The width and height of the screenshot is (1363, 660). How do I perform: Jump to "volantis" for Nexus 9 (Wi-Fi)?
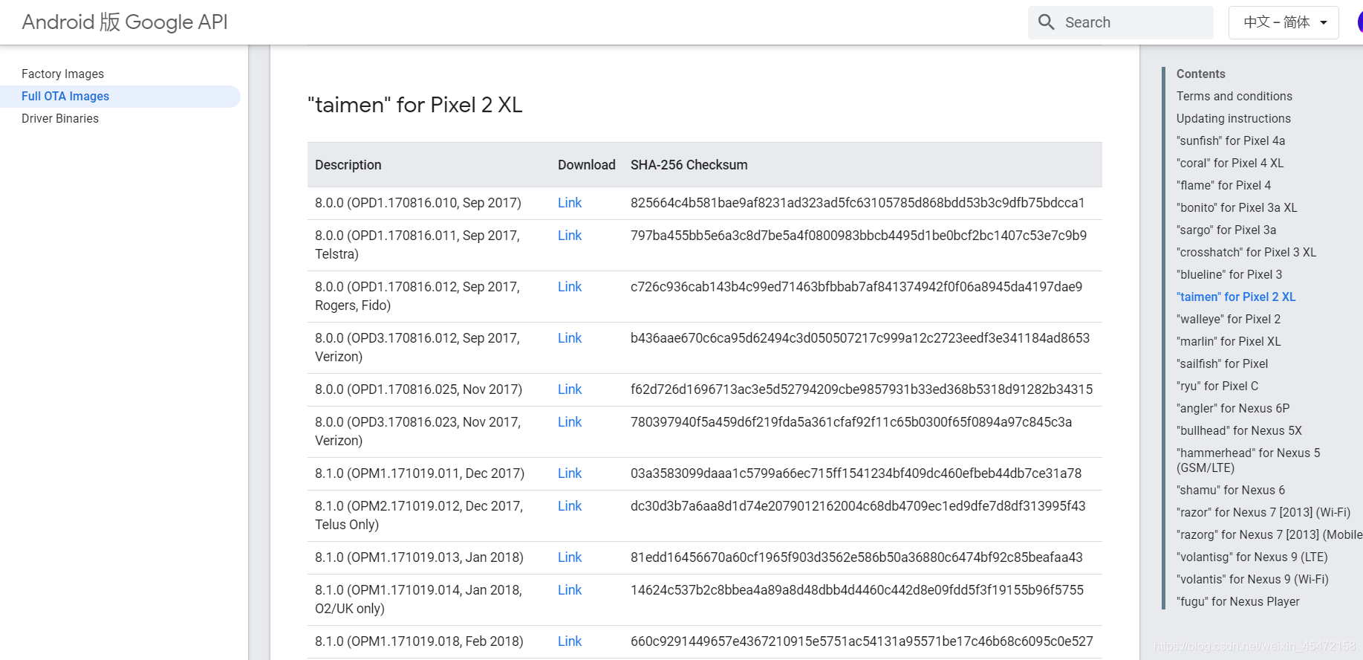coord(1252,579)
